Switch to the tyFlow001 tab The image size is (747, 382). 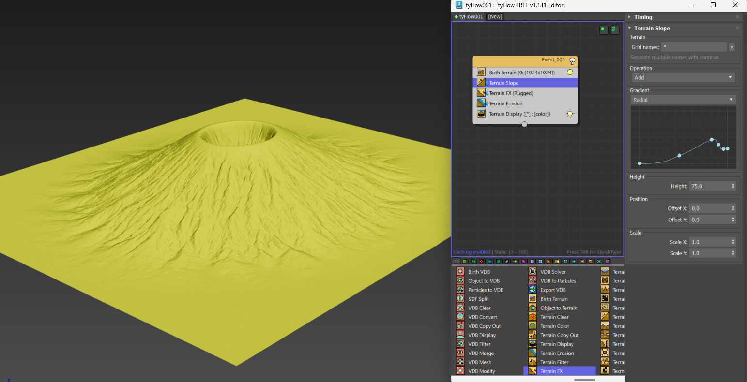pyautogui.click(x=469, y=16)
